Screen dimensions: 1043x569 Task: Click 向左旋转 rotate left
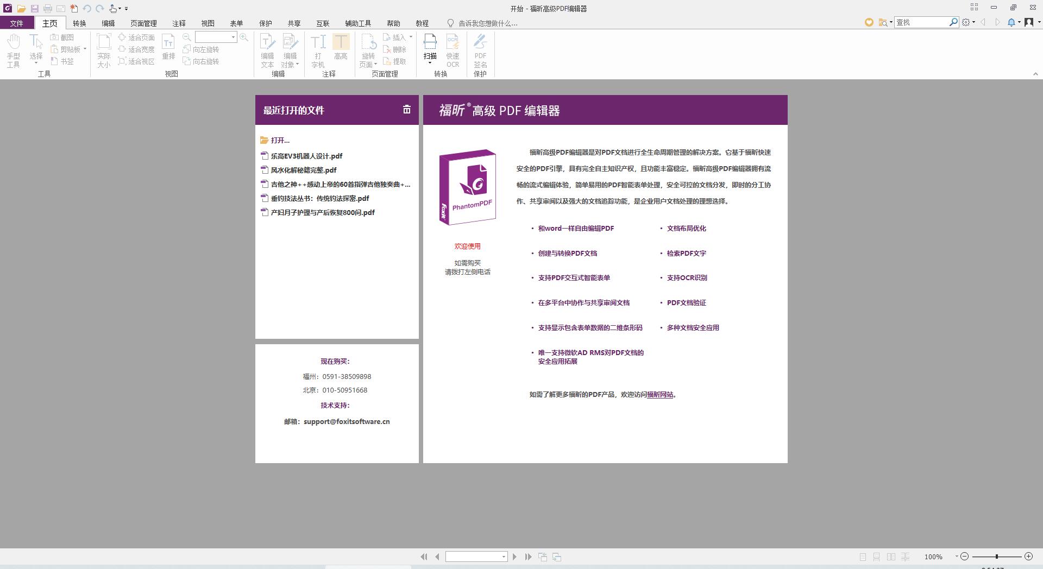point(201,49)
